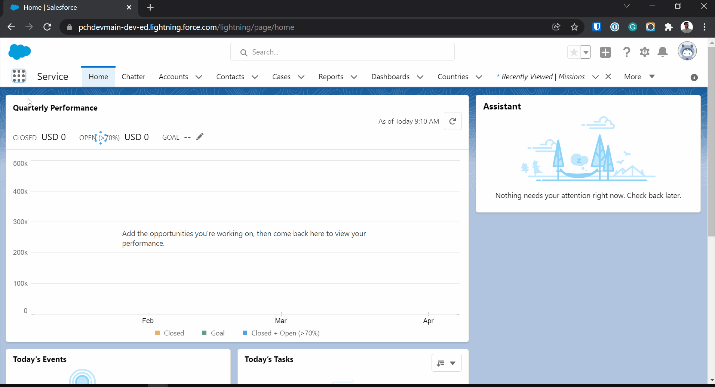Switch to the Chatter tab
This screenshot has width=715, height=387.
point(133,77)
